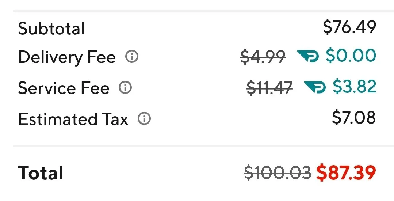Select the $76.49 subtotal amount
The height and width of the screenshot is (201, 394).
click(x=349, y=27)
